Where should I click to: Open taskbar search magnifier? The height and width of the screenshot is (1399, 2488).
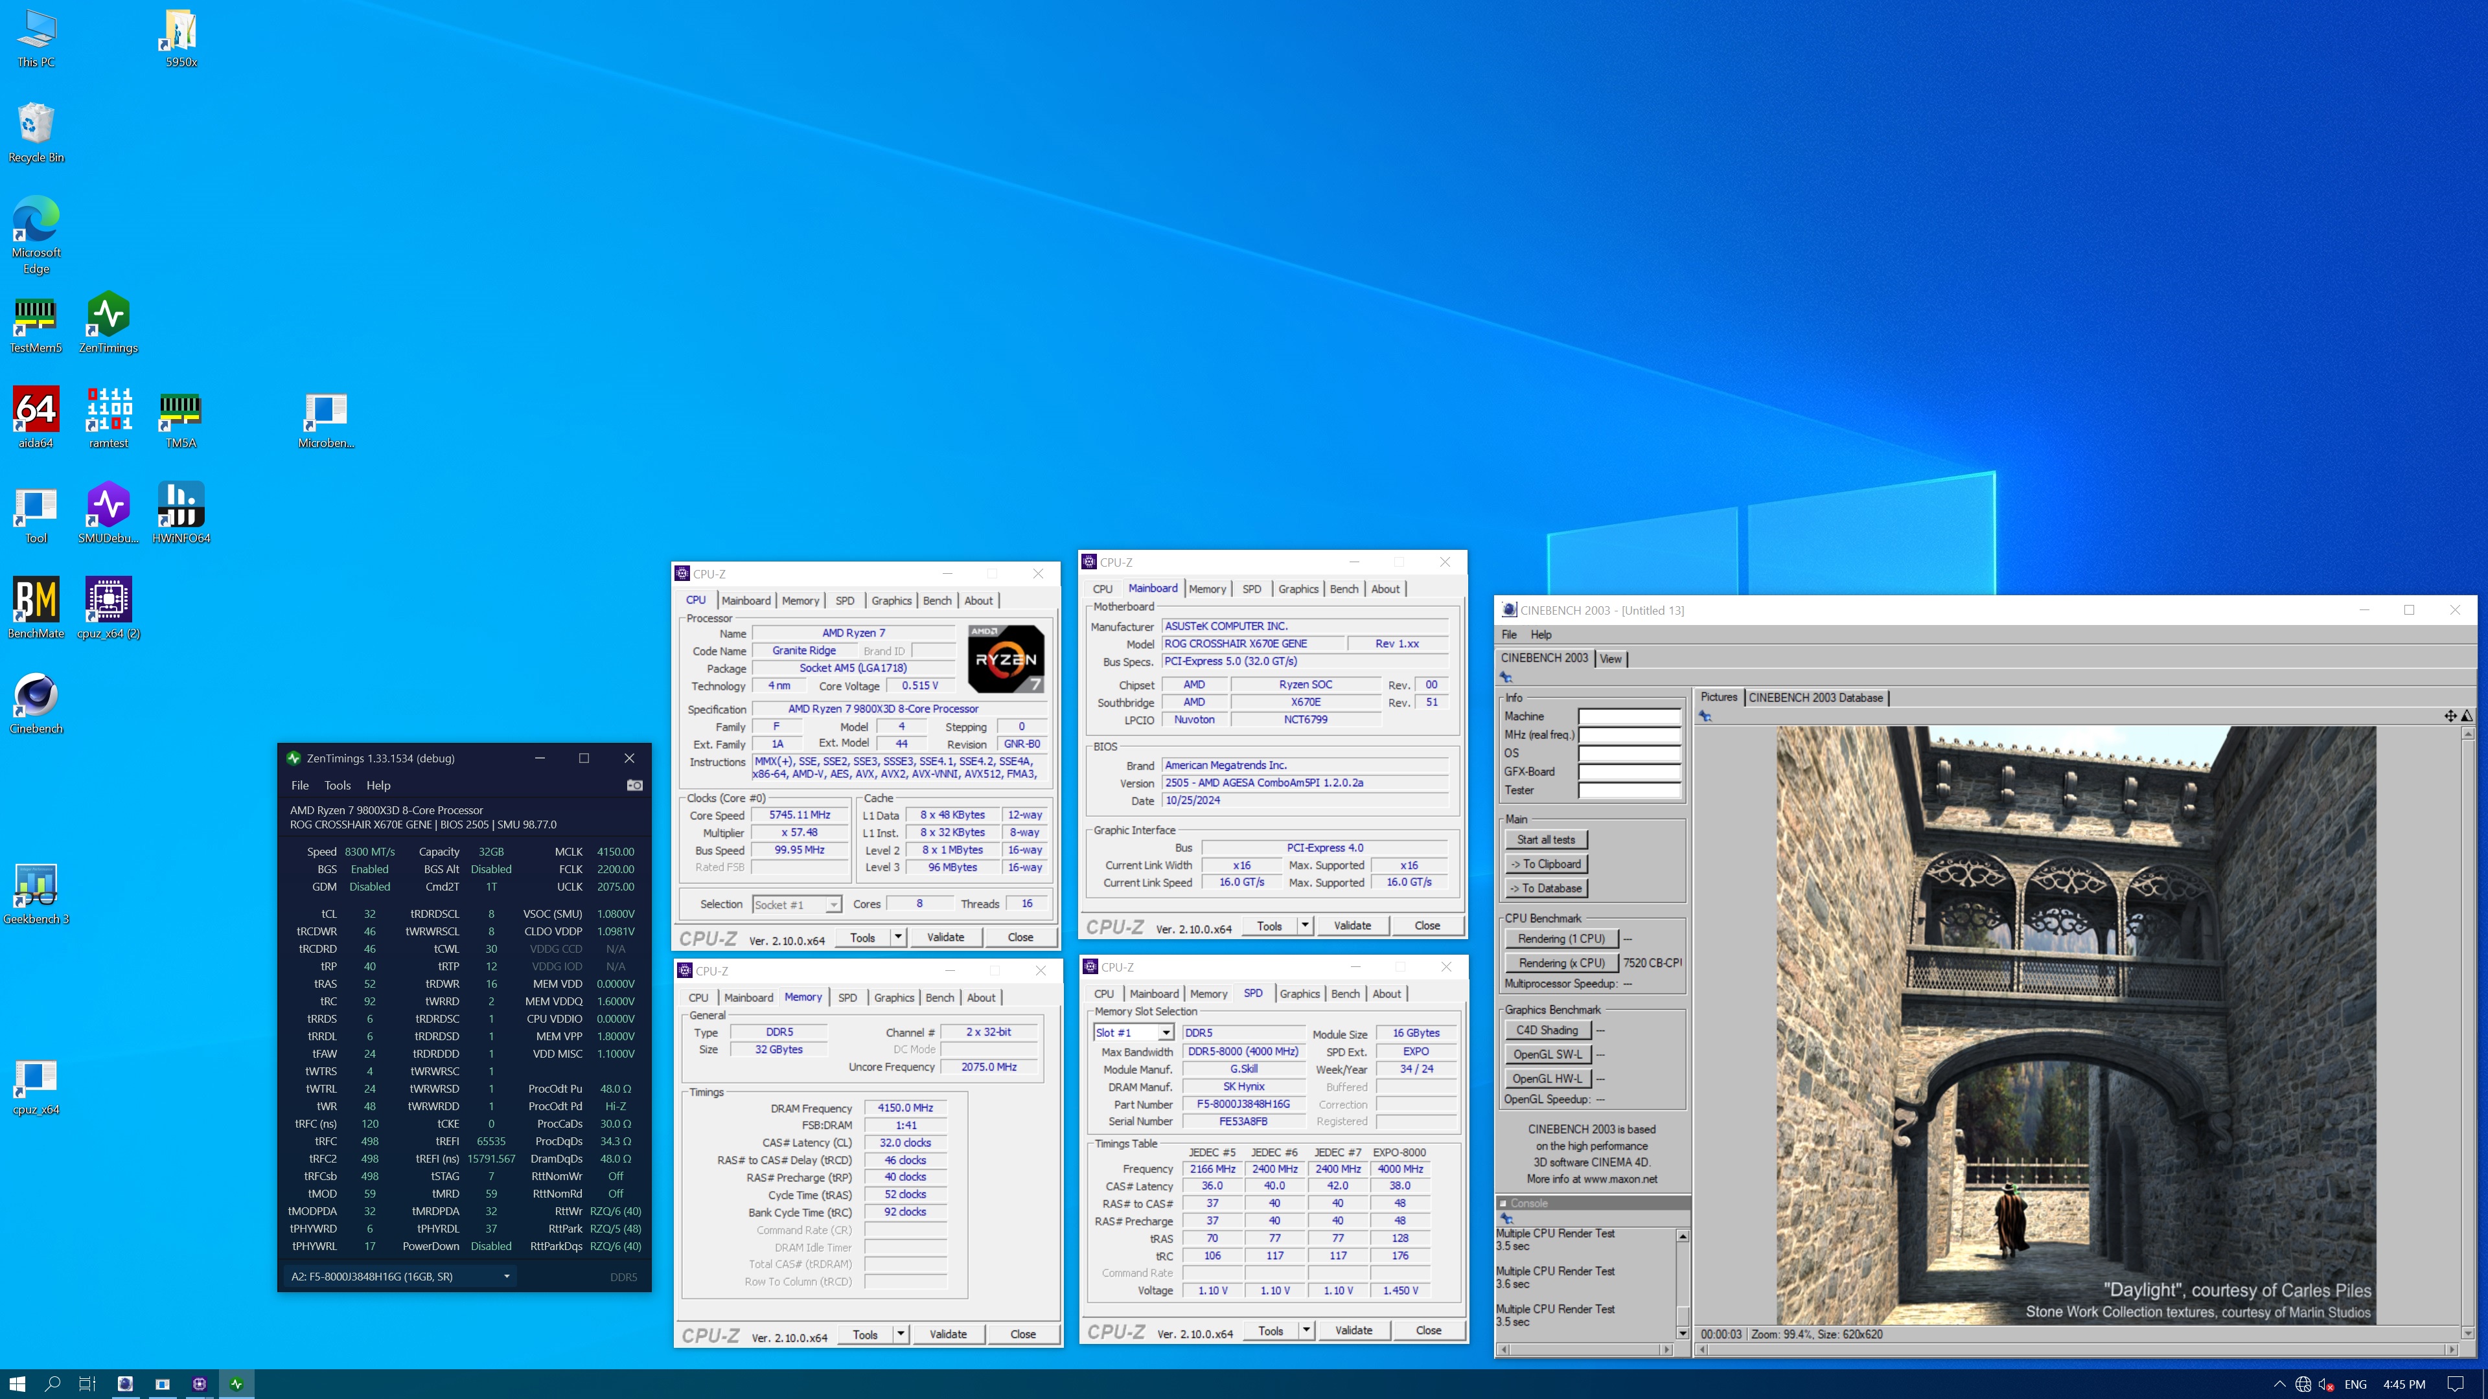point(53,1383)
